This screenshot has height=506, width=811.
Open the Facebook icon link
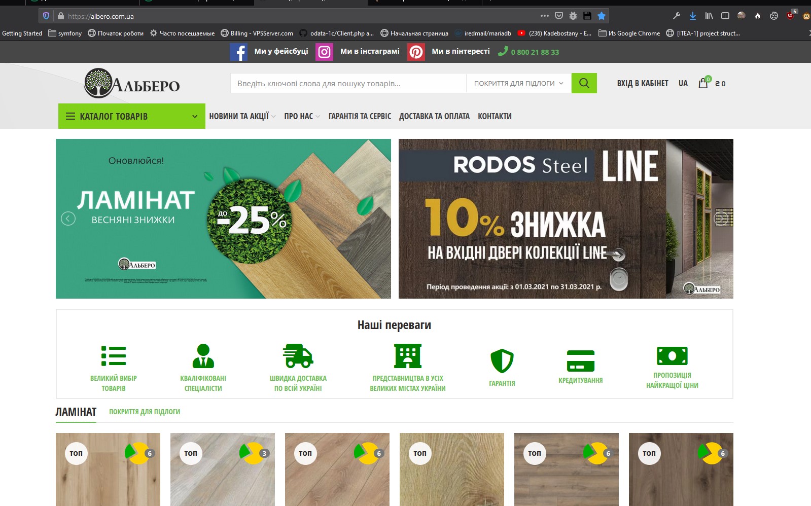(238, 52)
